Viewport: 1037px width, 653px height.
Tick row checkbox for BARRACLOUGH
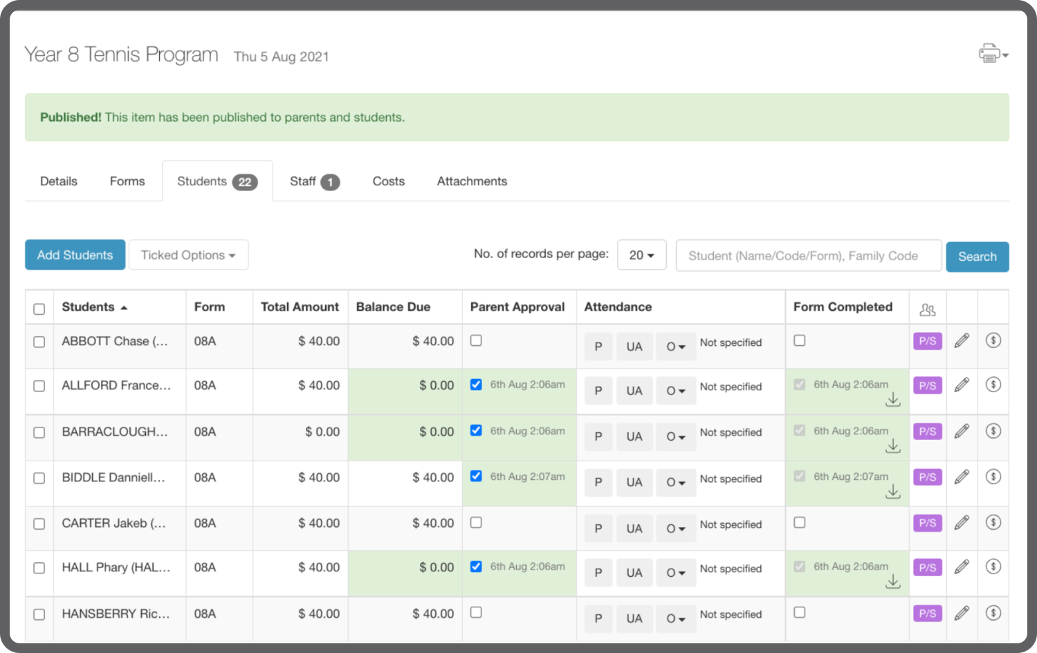point(39,432)
